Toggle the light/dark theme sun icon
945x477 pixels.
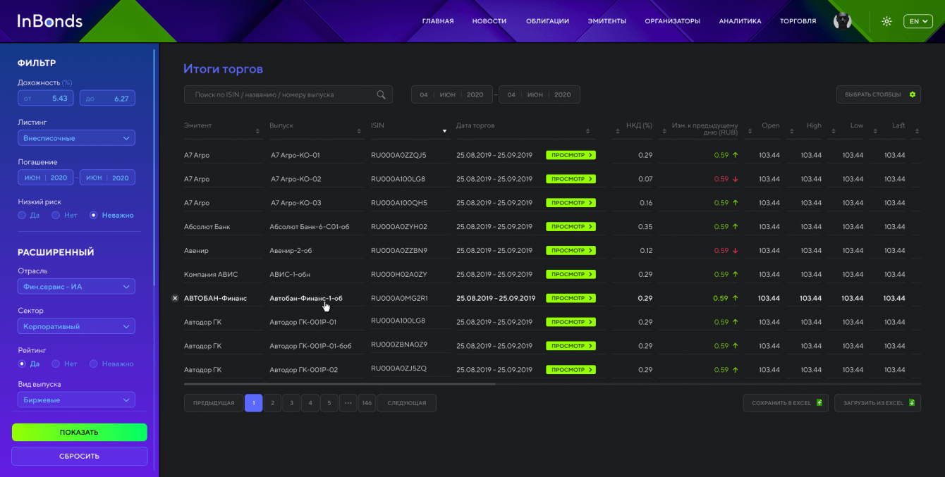click(x=886, y=21)
